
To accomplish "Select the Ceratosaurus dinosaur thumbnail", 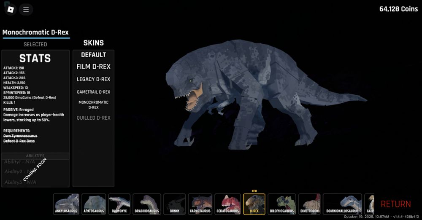I will click(x=228, y=204).
